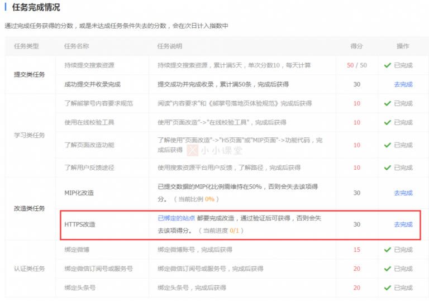Select the 得分 column header
The image size is (429, 301).
pyautogui.click(x=356, y=46)
